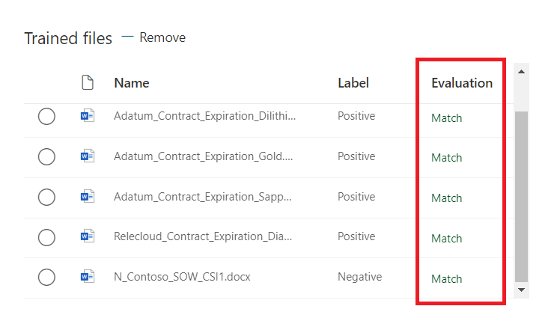Sort by Name column header
This screenshot has height=318, width=557.
point(131,83)
